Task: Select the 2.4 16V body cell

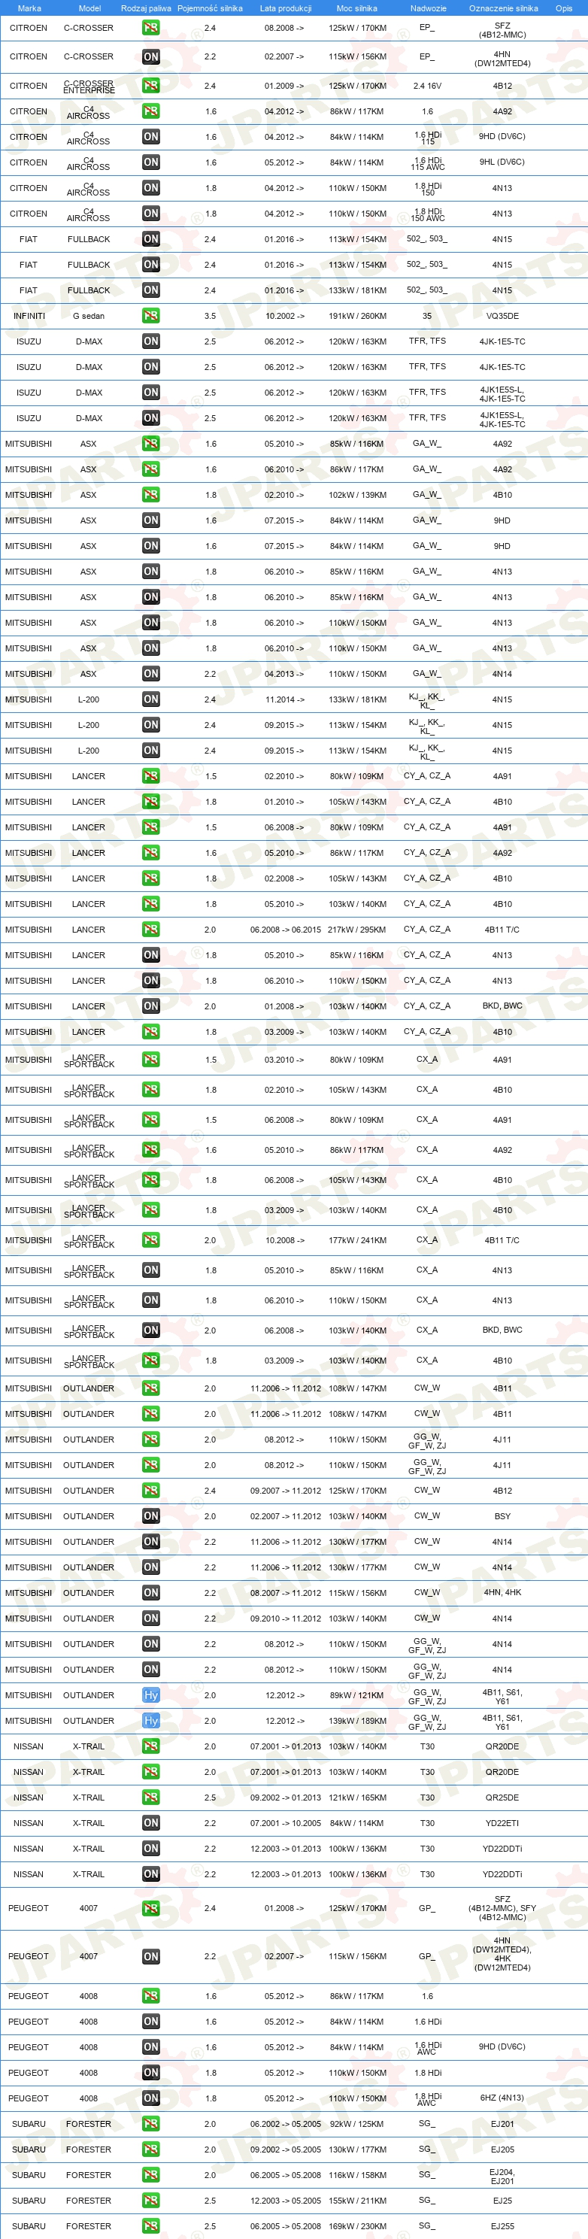Action: (x=426, y=86)
